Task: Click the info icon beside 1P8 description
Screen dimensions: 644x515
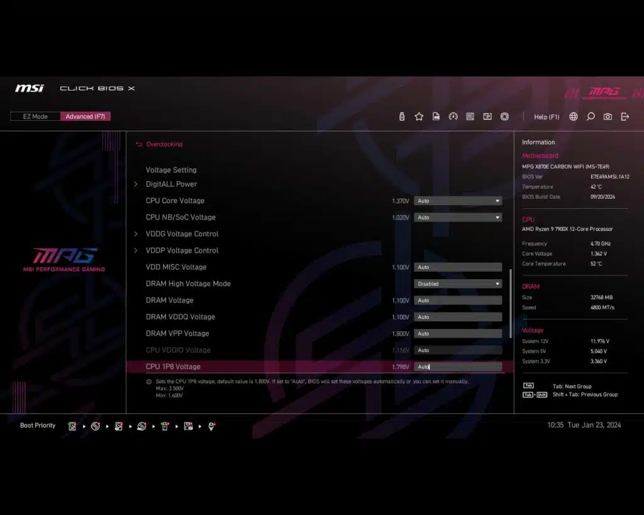Action: click(x=148, y=382)
